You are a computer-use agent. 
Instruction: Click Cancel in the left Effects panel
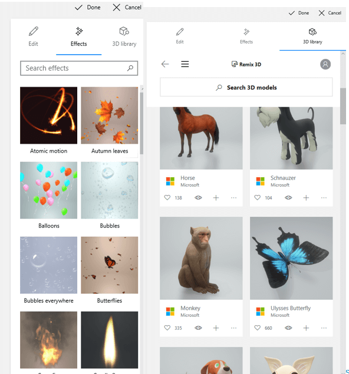pyautogui.click(x=127, y=8)
